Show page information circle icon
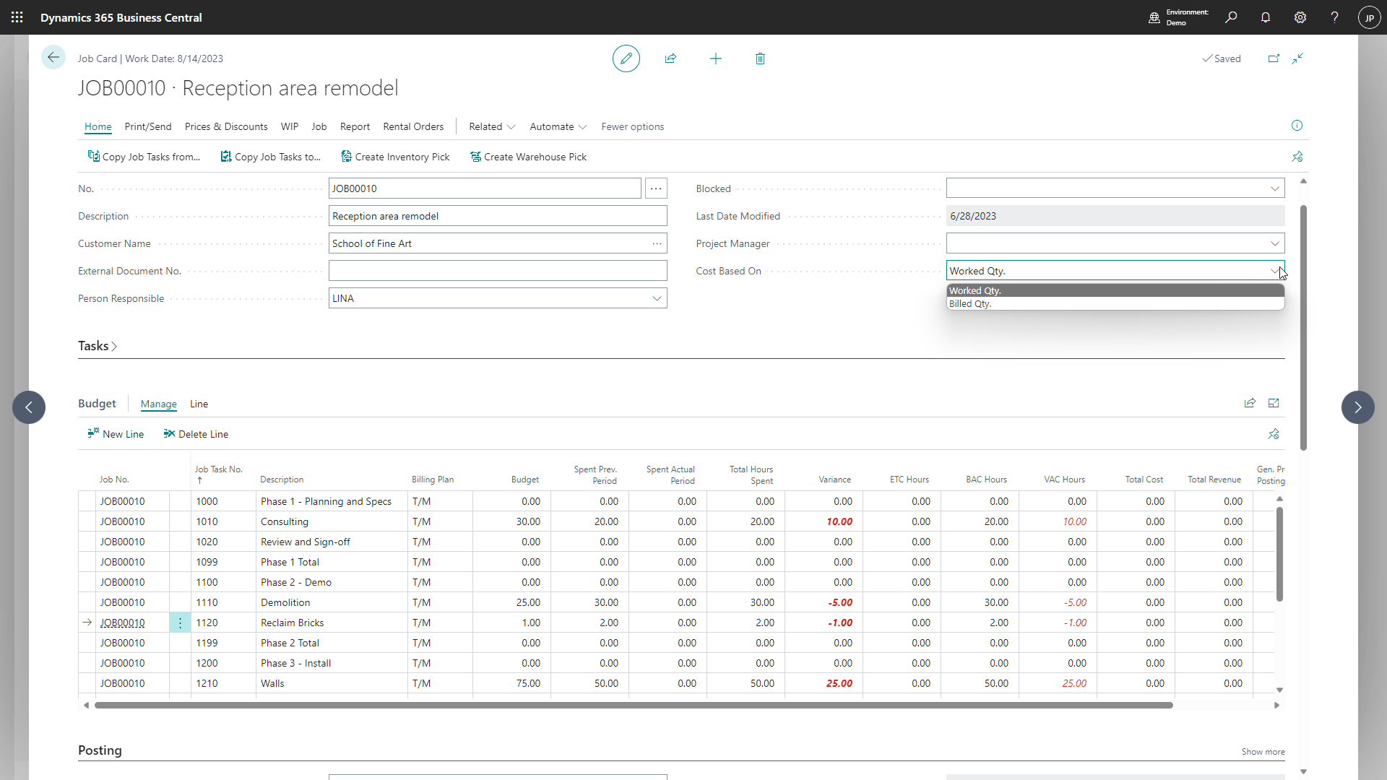This screenshot has width=1387, height=780. [1297, 126]
